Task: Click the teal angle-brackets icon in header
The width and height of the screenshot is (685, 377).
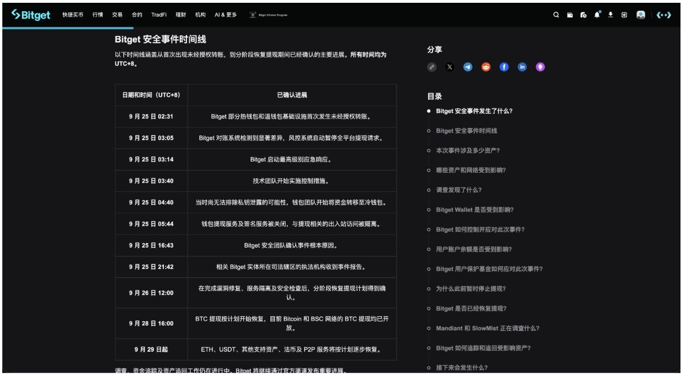Action: click(664, 15)
